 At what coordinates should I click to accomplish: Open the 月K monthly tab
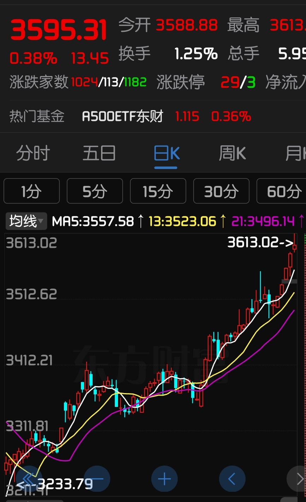pyautogui.click(x=295, y=153)
